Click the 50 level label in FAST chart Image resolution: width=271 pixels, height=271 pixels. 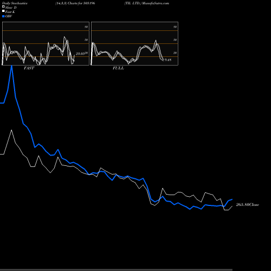pos(86,40)
